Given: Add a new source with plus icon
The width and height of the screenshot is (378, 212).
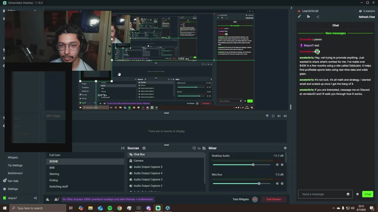Looking at the screenshot, I should [144, 148].
